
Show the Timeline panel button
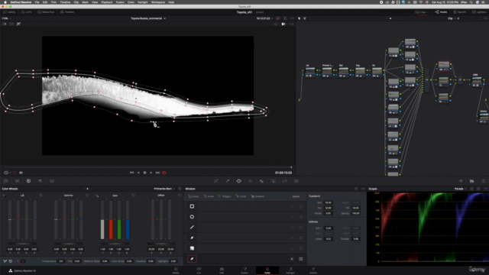[67, 12]
